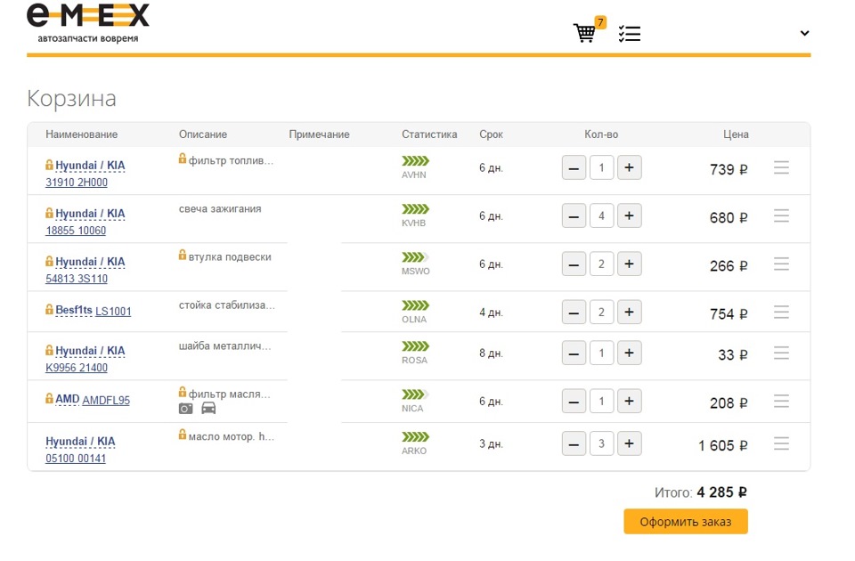Click Оформить заказ button
Image resolution: width=855 pixels, height=561 pixels.
pyautogui.click(x=685, y=522)
